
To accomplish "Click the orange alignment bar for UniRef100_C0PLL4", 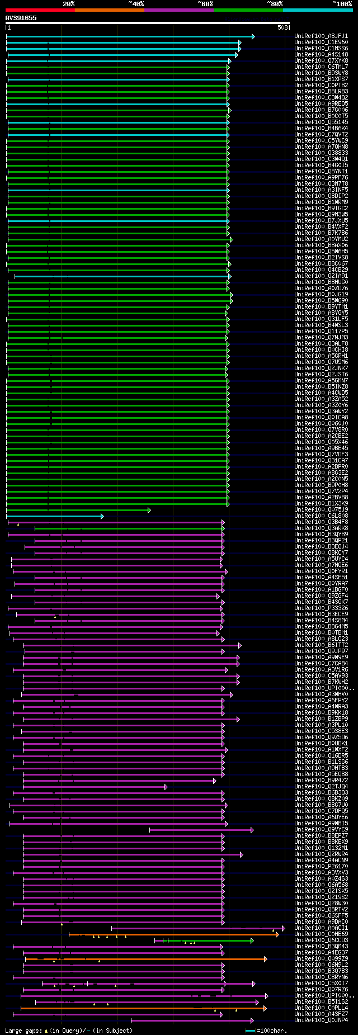I will pos(143,1008).
